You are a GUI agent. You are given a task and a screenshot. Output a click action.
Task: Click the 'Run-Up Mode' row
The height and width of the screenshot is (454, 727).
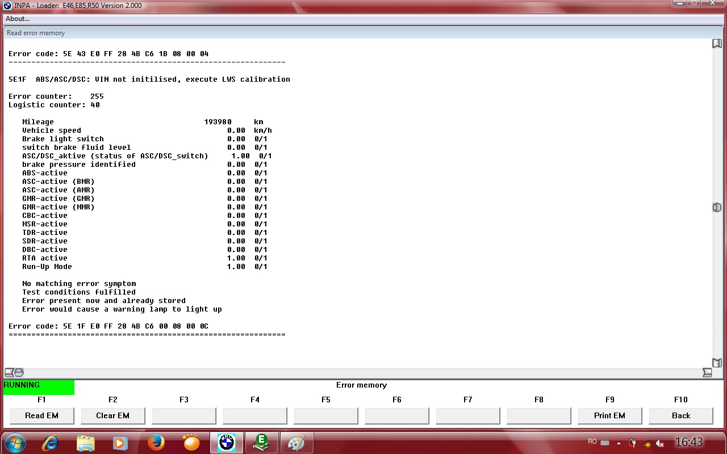pos(145,267)
